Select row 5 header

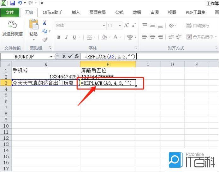point(6,95)
